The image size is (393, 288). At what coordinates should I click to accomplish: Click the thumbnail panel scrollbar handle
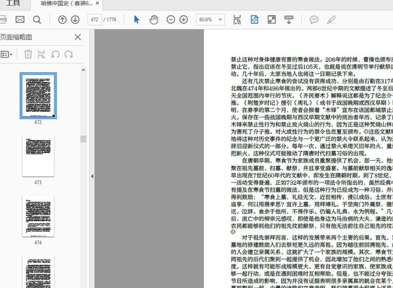click(83, 139)
